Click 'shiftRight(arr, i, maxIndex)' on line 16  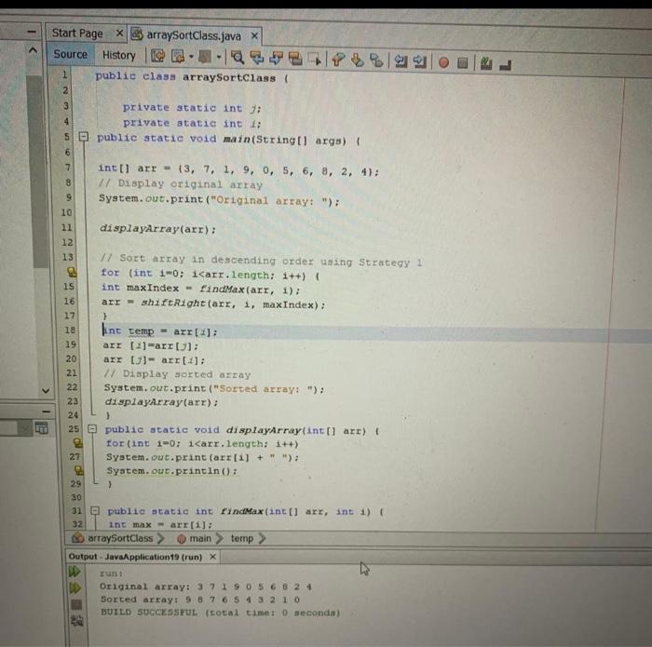click(232, 303)
